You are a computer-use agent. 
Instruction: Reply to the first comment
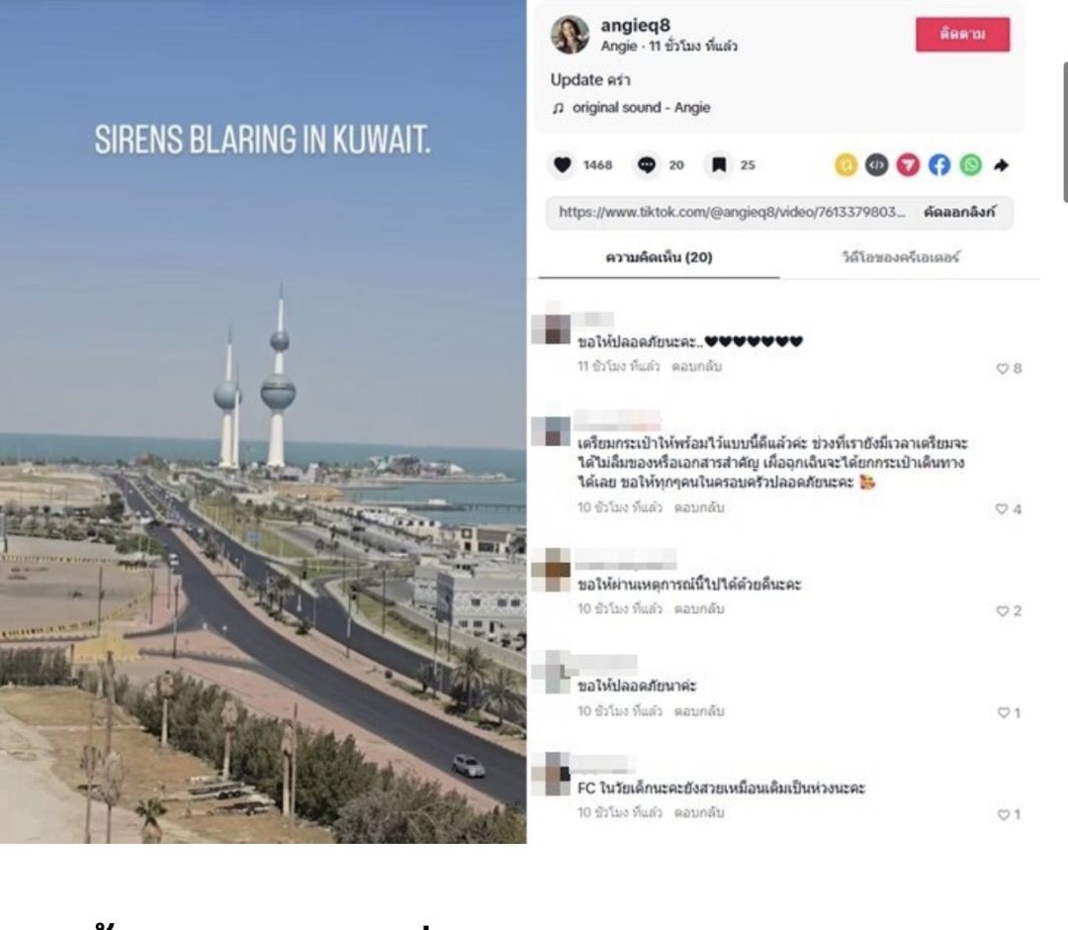pos(696,366)
